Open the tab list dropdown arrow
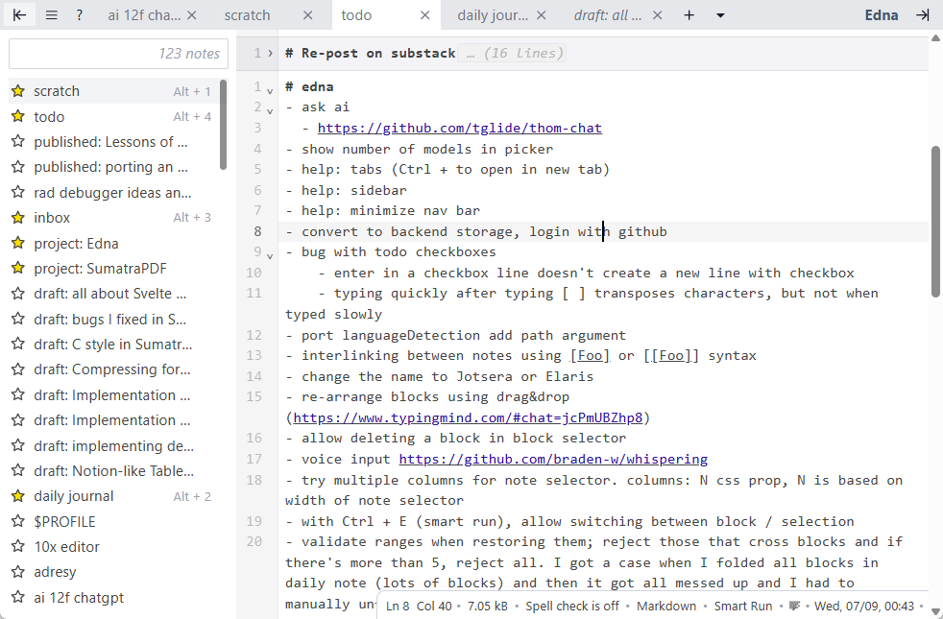 click(x=720, y=15)
